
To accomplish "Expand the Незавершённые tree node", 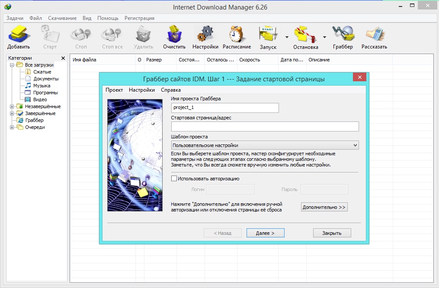I will click(x=12, y=106).
